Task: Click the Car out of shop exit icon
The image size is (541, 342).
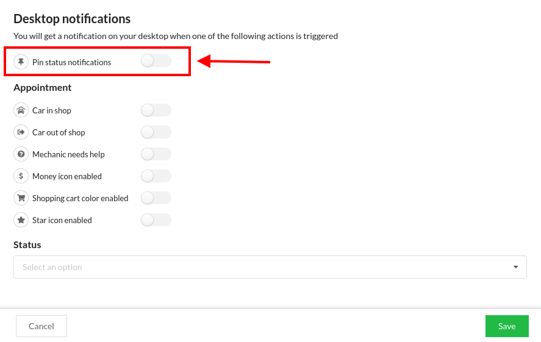Action: pos(21,132)
